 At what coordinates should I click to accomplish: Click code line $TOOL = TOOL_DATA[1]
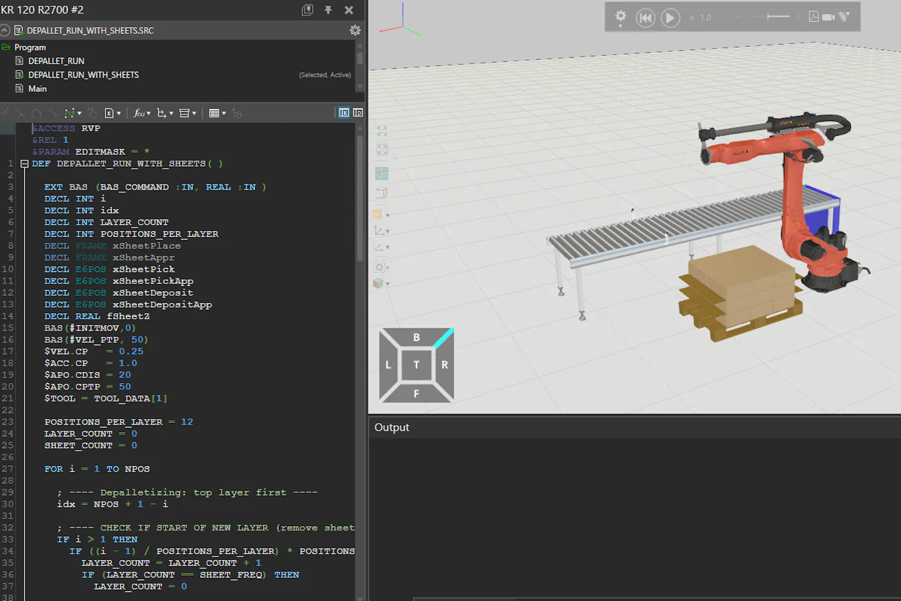pyautogui.click(x=106, y=399)
